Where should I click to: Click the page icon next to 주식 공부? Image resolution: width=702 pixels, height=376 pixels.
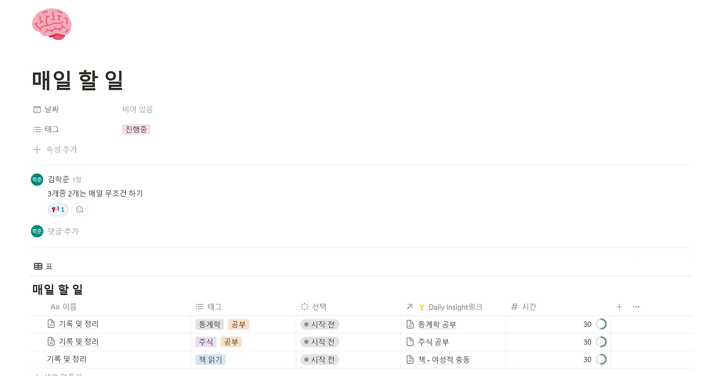410,342
